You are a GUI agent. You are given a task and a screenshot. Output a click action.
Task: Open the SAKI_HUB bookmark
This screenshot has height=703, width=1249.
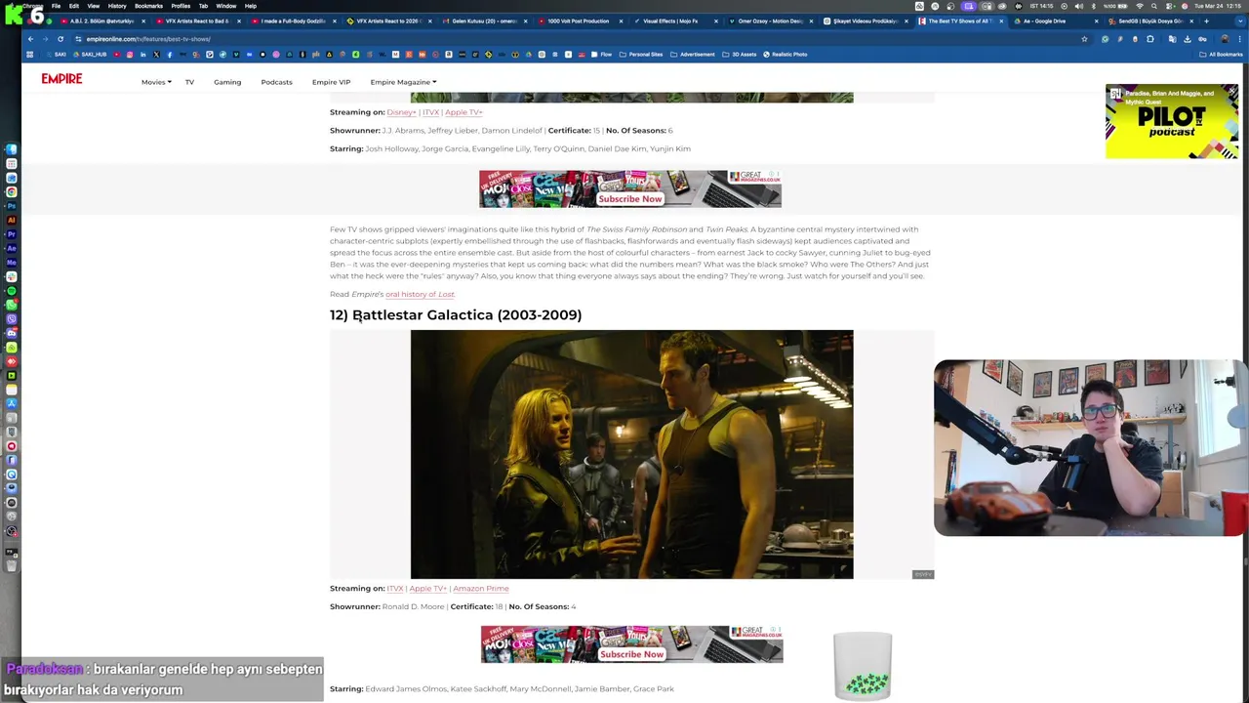click(x=89, y=55)
